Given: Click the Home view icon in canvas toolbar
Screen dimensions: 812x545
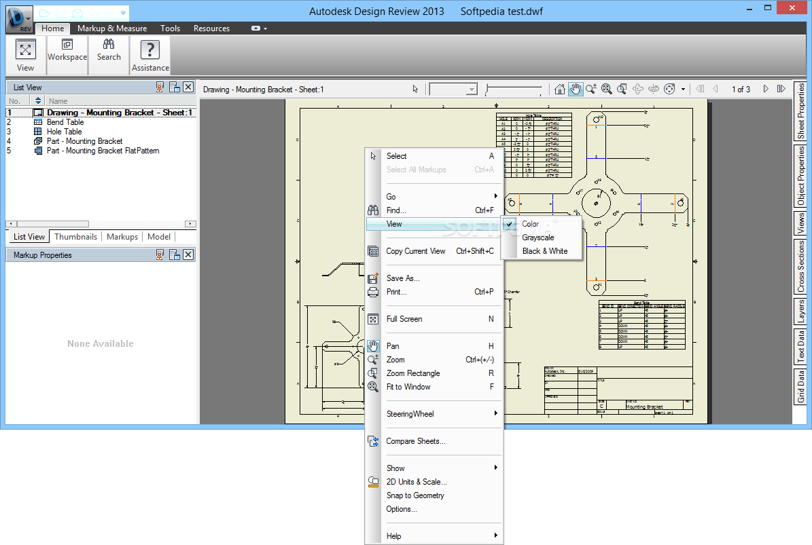Looking at the screenshot, I should click(559, 89).
